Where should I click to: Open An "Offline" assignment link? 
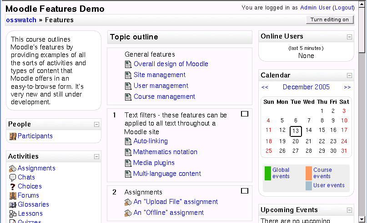169,213
